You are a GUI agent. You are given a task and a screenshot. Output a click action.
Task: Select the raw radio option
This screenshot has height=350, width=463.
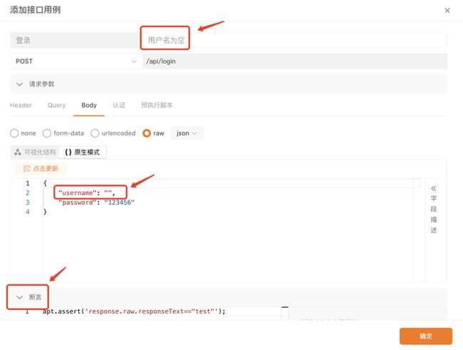147,133
